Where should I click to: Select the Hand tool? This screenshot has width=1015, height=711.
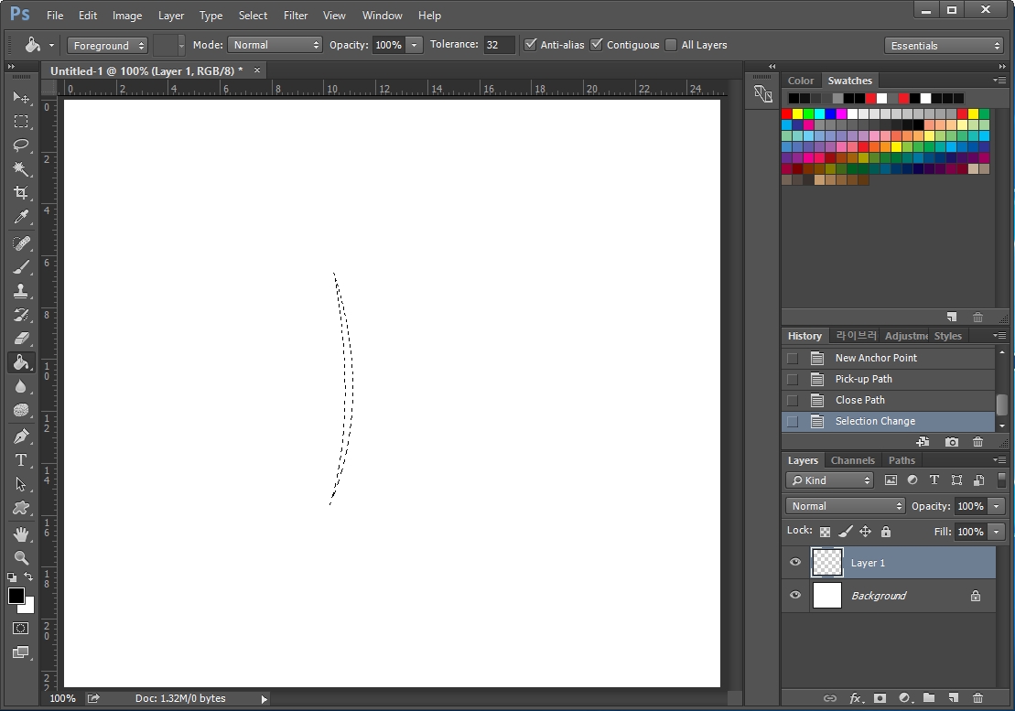coord(21,534)
